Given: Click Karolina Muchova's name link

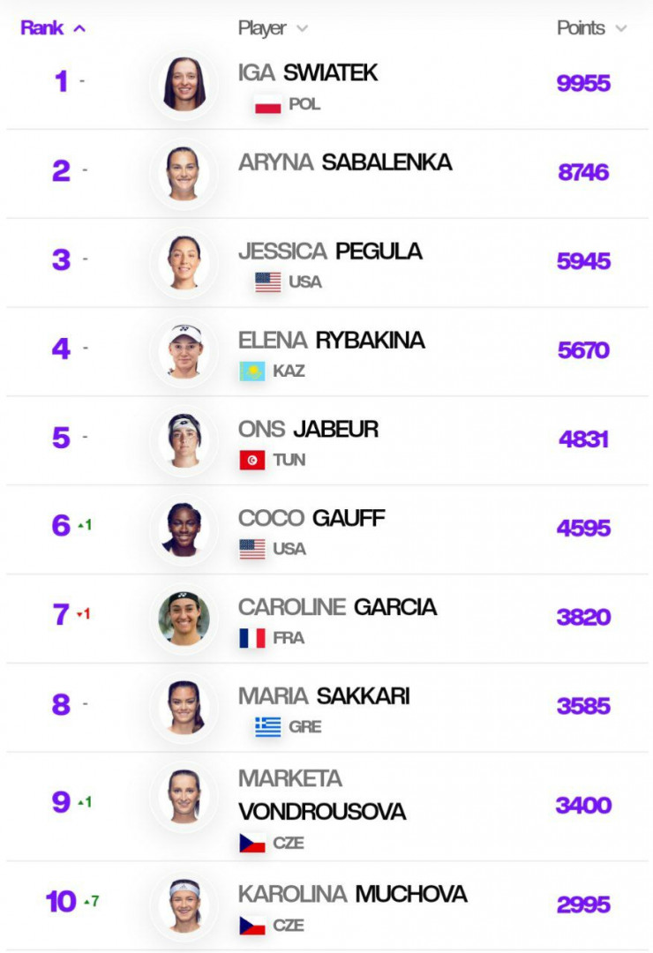Looking at the screenshot, I should (353, 894).
